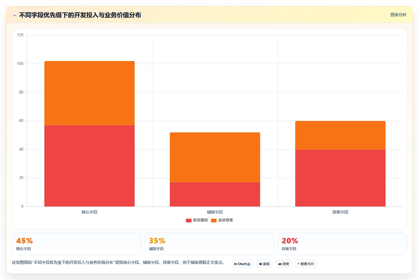419x280 pixels.
Task: Click the y-axis value 100
Action: 20,64
